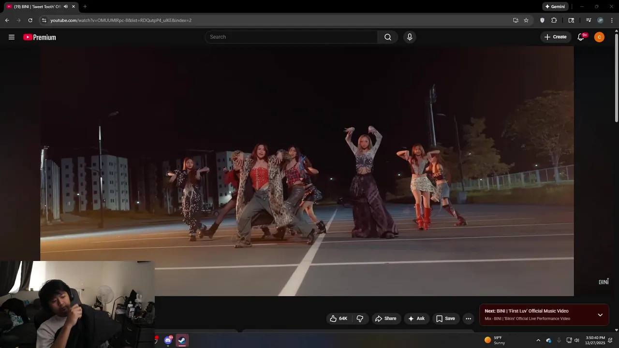619x348 pixels.
Task: Click the Ask button
Action: (416, 319)
